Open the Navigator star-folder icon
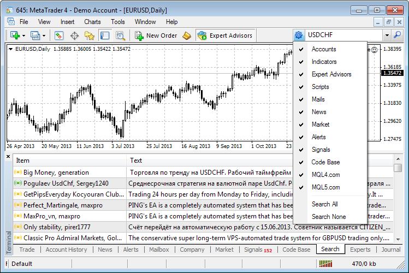The height and width of the screenshot is (273, 409). tap(90, 35)
